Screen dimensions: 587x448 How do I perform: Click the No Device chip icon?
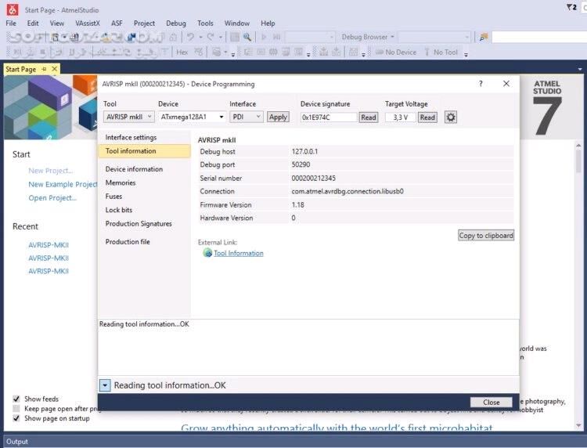pos(379,52)
